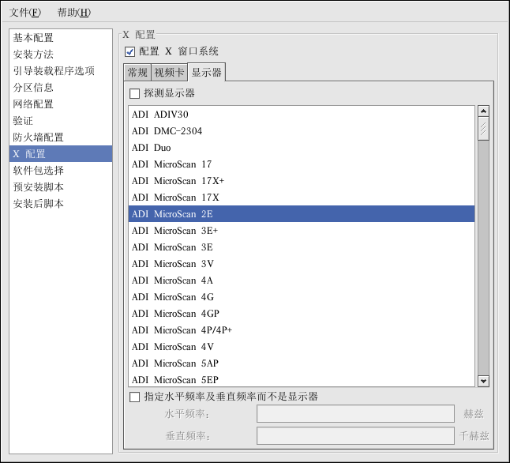Click the monitor list scrollbar thumb
The image size is (510, 463).
(x=483, y=129)
